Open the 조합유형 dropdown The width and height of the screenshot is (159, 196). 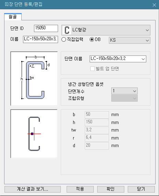(124, 98)
